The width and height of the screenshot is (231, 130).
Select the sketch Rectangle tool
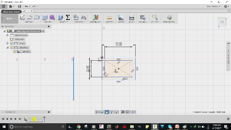(x=37, y=18)
